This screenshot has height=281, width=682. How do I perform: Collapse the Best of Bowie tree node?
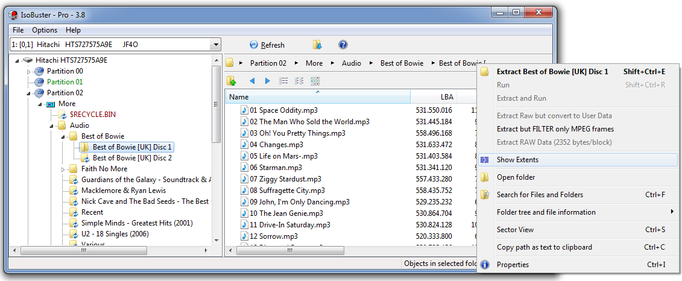[63, 137]
